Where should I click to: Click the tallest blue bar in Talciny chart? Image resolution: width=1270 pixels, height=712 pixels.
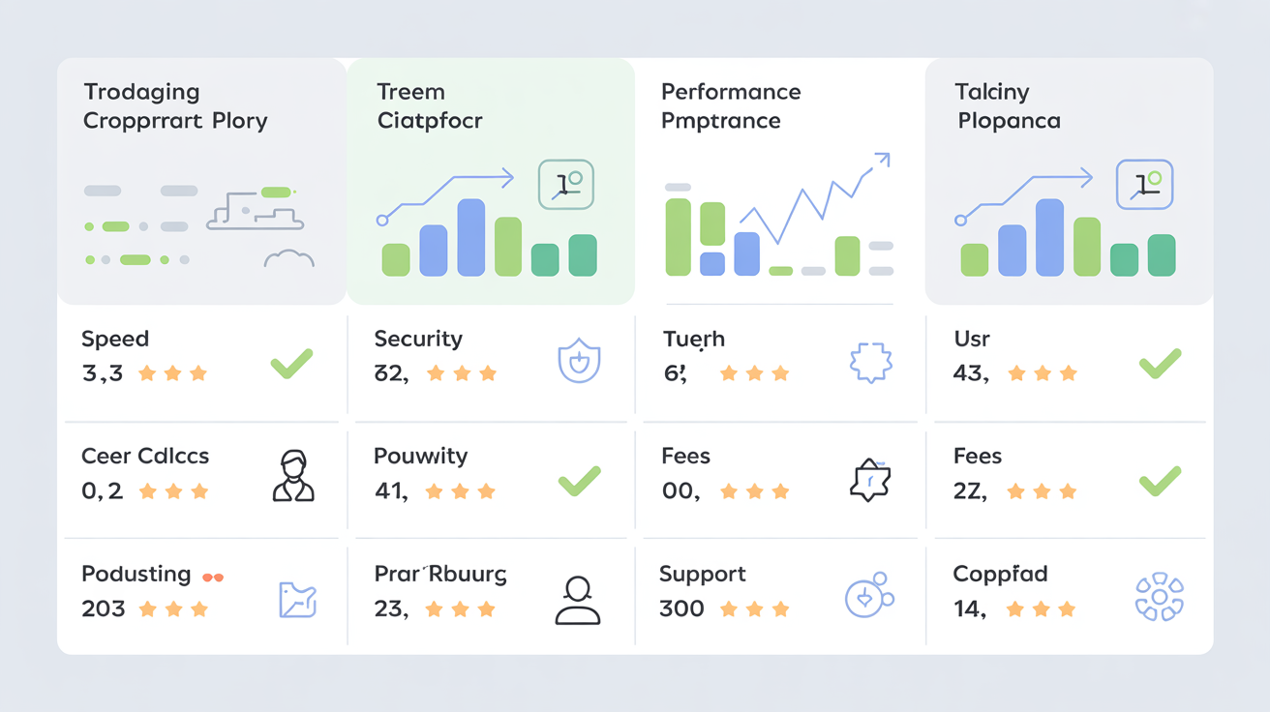[1049, 238]
